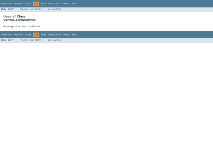
Task: Open Deprecated in the top navigation bar
Action: point(54,4)
